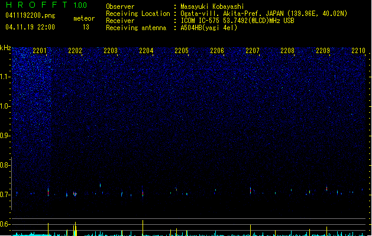This screenshot has width=372, height=236.
Task: Click the 0.9 kHz axis label
Action: click(4, 136)
